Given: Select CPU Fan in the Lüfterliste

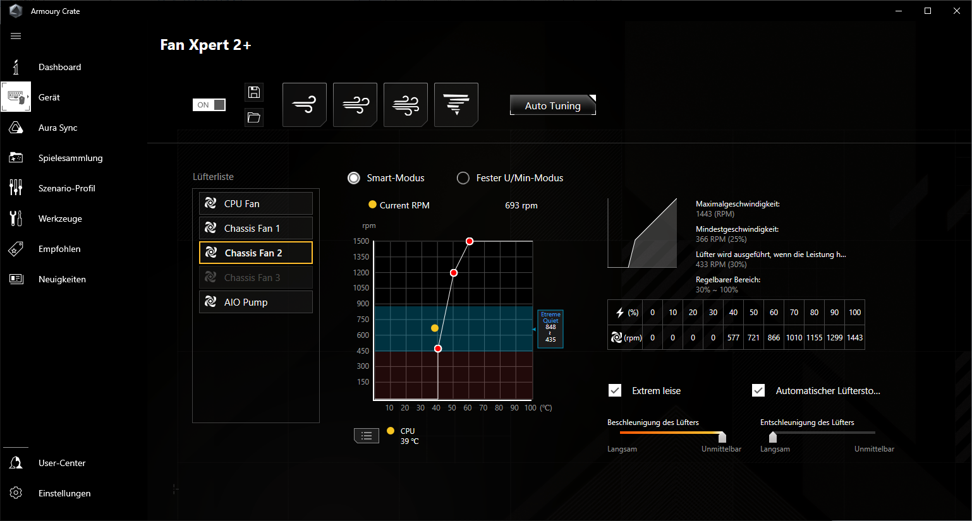Looking at the screenshot, I should click(256, 203).
